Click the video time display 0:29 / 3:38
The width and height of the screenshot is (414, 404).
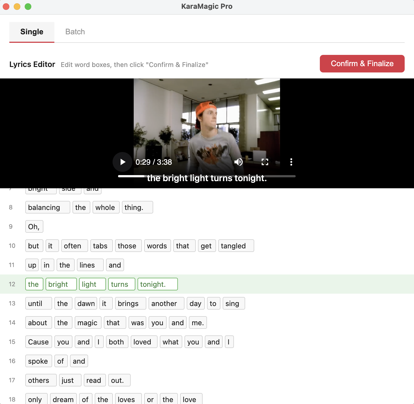[154, 162]
